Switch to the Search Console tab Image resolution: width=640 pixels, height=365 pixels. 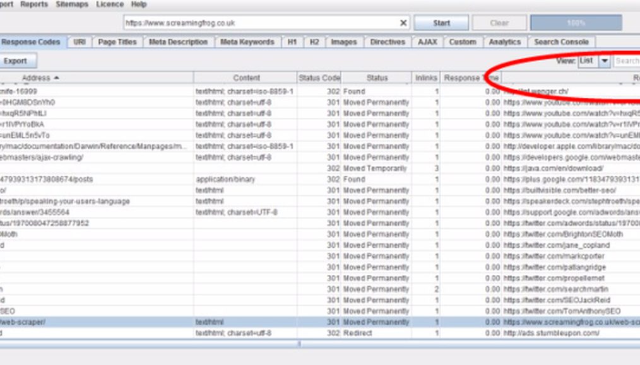561,42
